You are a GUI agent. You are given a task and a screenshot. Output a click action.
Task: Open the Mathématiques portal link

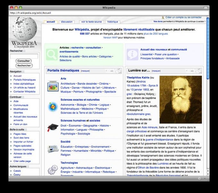(70, 109)
